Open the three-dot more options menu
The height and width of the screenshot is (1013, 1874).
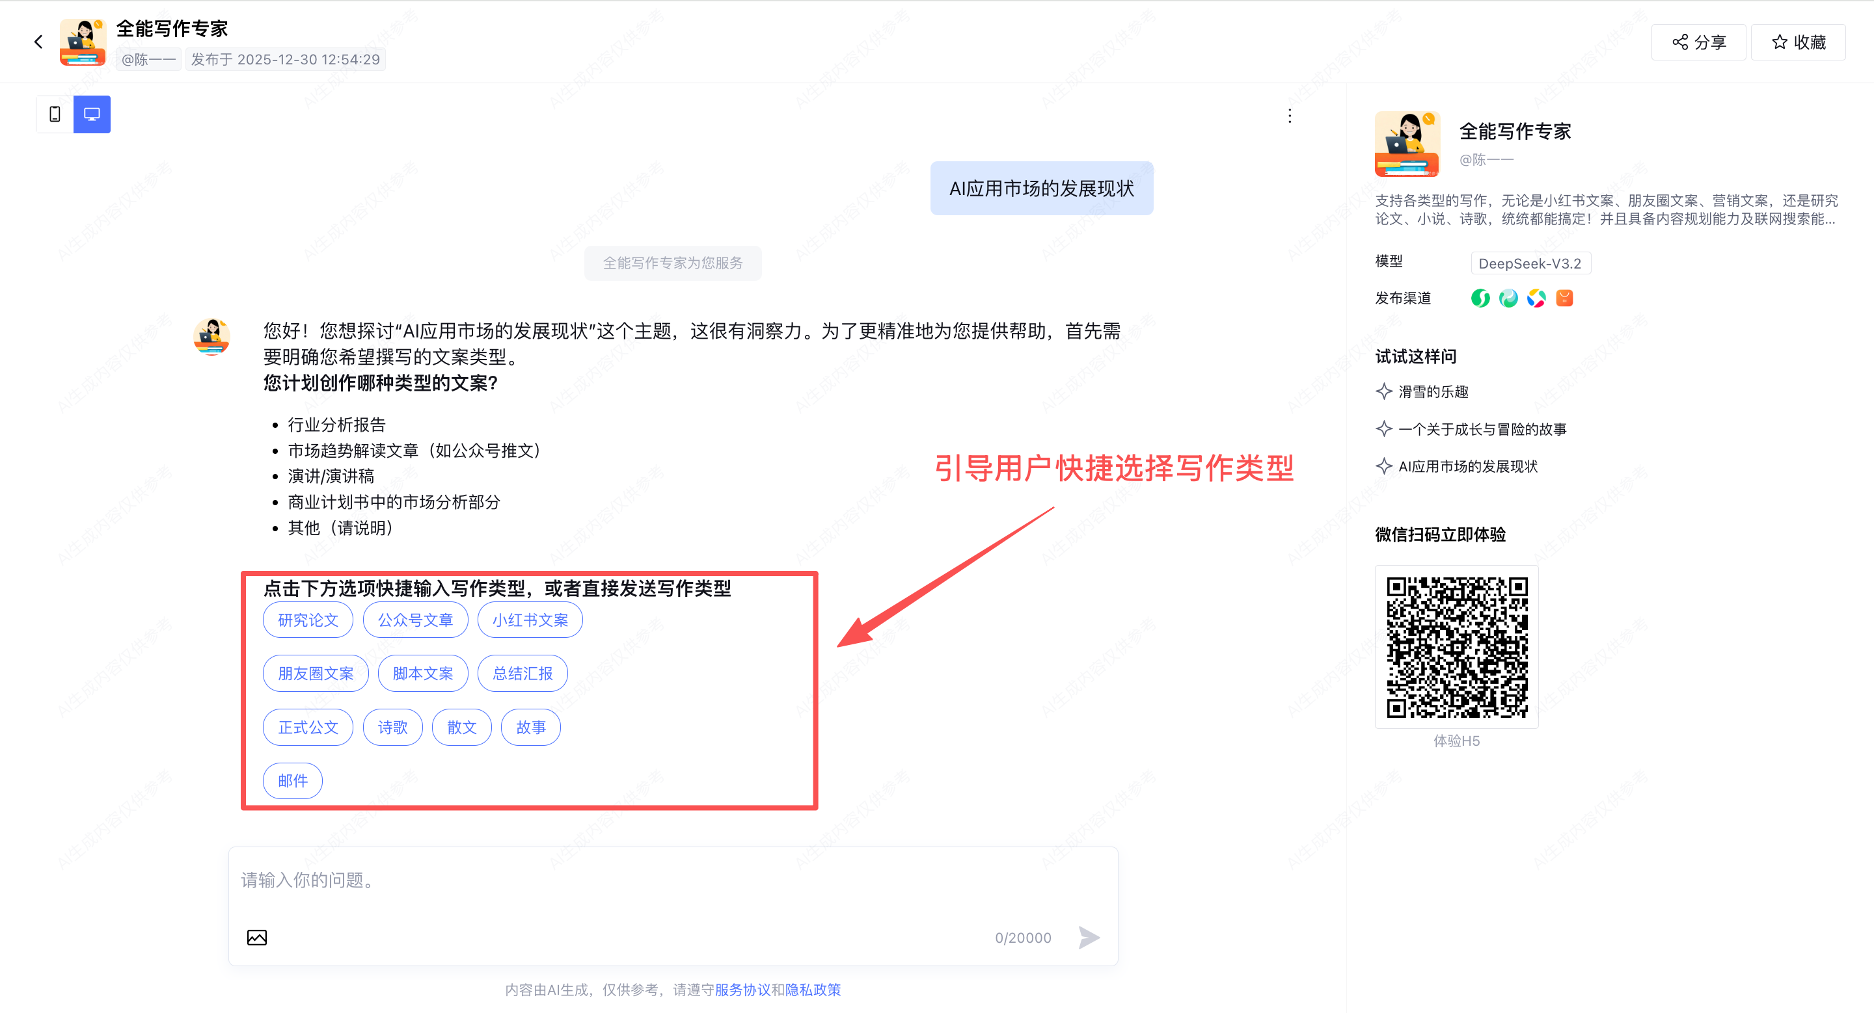click(1289, 116)
